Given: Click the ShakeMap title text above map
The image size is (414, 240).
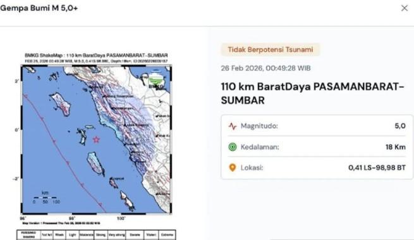Looking at the screenshot, I should point(96,56).
